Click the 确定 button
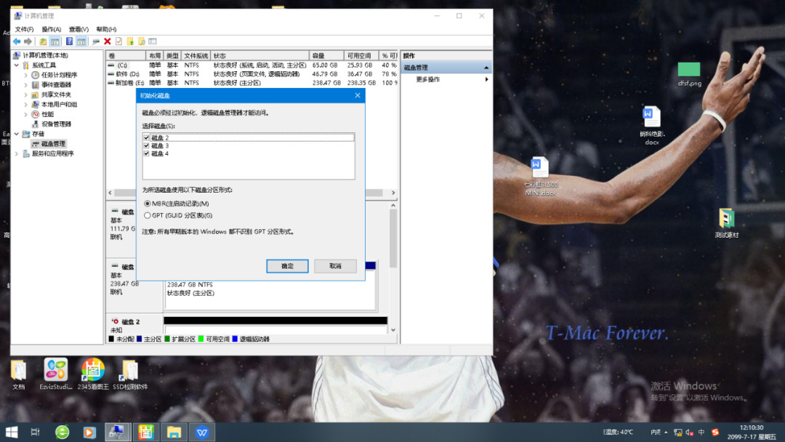Viewport: 785px width, 442px height. [287, 266]
